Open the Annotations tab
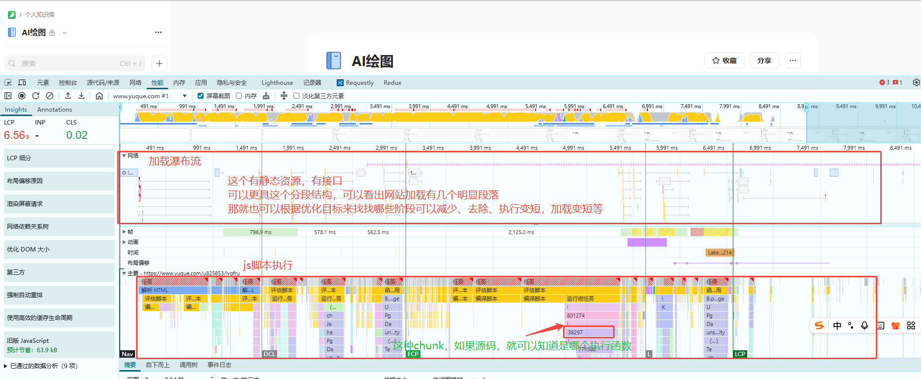 (55, 110)
